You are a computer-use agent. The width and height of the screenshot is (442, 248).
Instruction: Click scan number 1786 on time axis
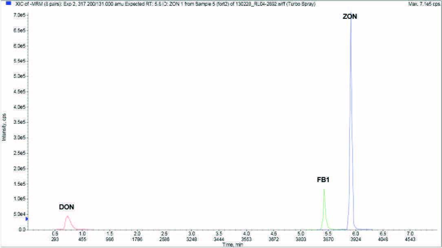click(137, 239)
